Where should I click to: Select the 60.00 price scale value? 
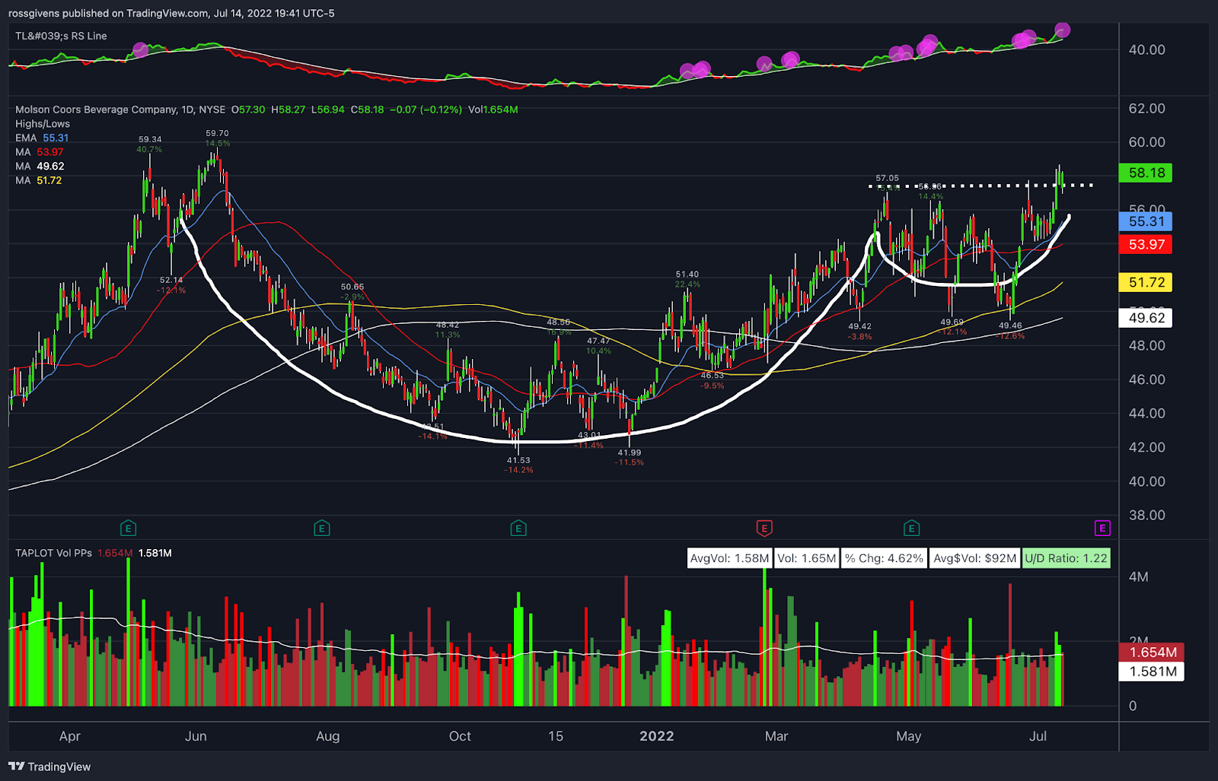click(x=1146, y=142)
